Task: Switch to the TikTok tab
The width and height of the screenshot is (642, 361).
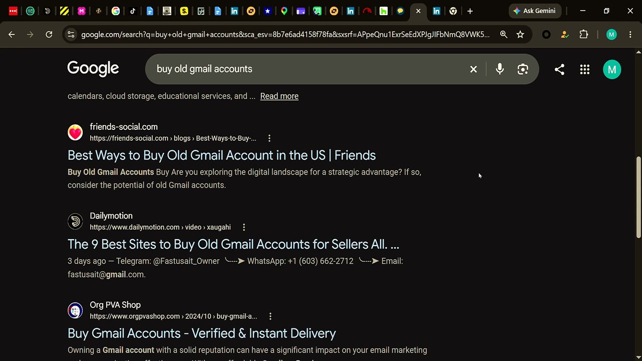Action: coord(133,11)
